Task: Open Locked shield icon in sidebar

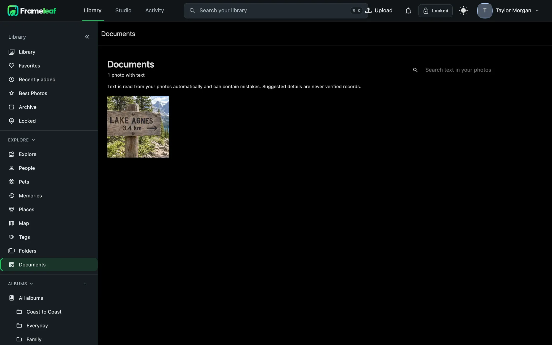Action: coord(12,121)
